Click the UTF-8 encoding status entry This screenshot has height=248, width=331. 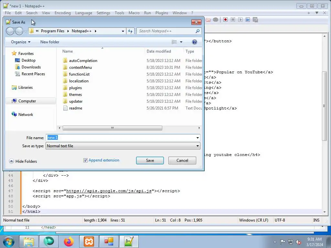click(280, 220)
